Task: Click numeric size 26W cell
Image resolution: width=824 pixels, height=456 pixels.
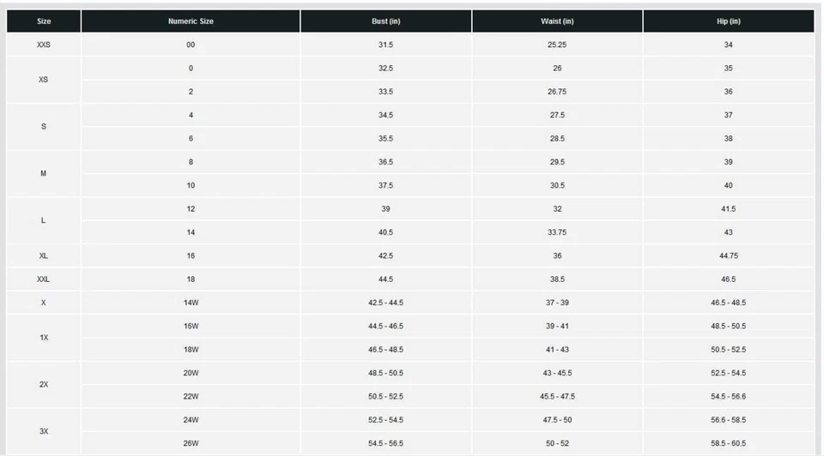Action: click(191, 443)
